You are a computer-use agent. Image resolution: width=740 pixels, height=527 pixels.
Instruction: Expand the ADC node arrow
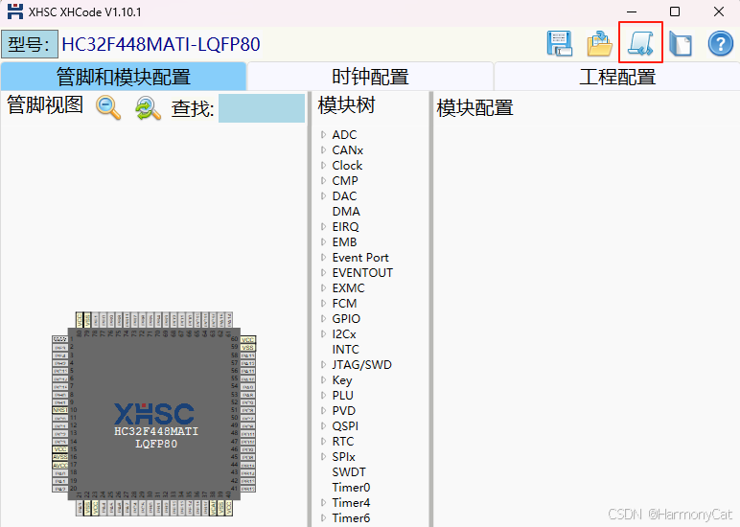click(323, 134)
